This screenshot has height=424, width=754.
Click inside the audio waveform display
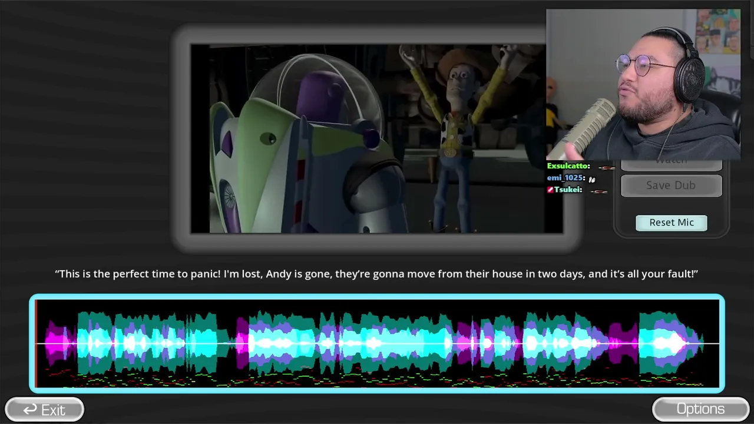[377, 343]
